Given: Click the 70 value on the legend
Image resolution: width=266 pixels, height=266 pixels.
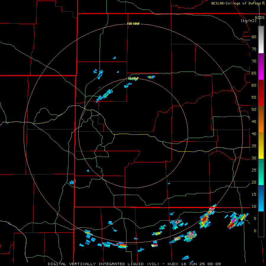Looking at the screenshot, I should [254, 61].
